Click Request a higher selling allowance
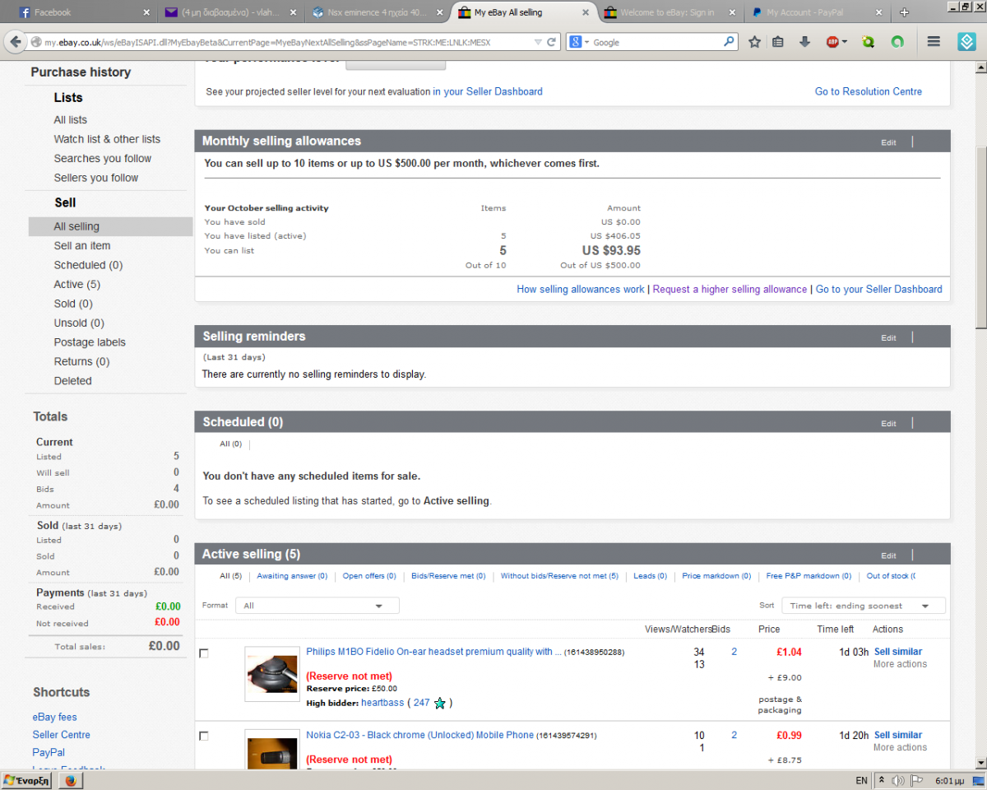This screenshot has height=790, width=987. pos(730,289)
